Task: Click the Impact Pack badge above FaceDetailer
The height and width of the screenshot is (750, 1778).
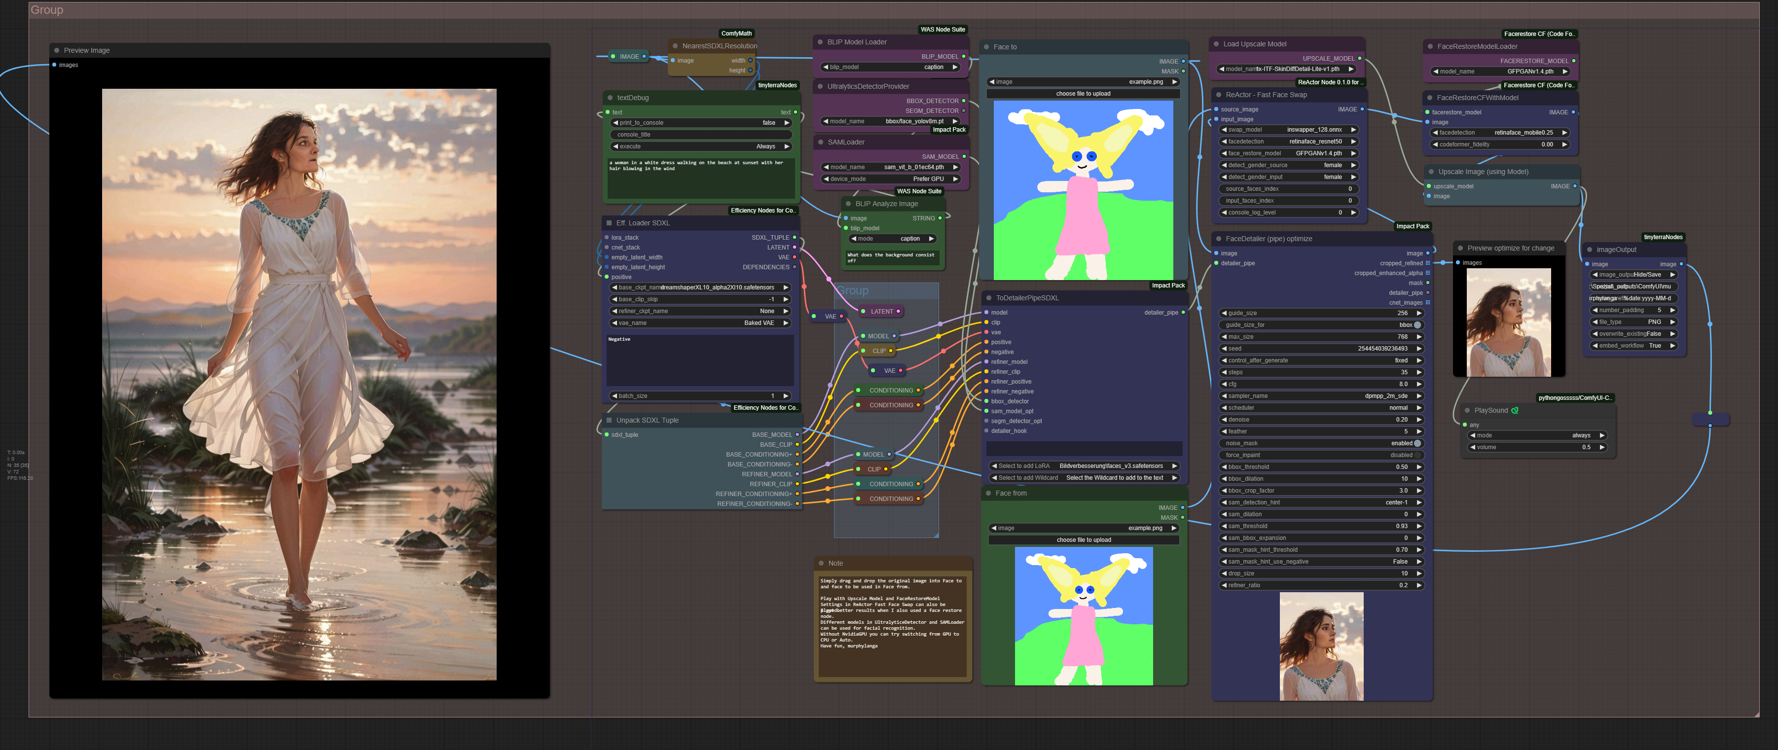Action: 1412,226
